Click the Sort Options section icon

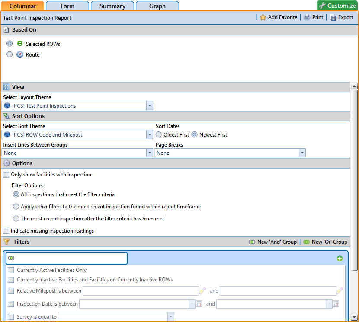point(6,116)
